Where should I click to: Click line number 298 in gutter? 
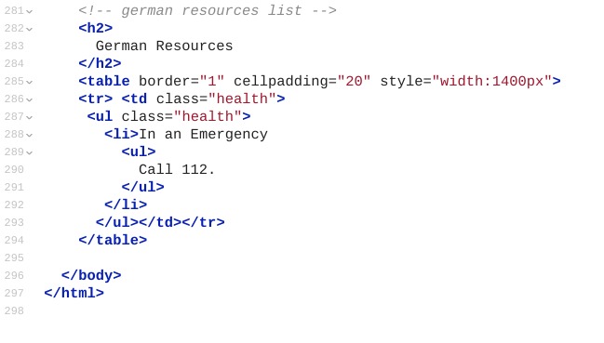[14, 311]
